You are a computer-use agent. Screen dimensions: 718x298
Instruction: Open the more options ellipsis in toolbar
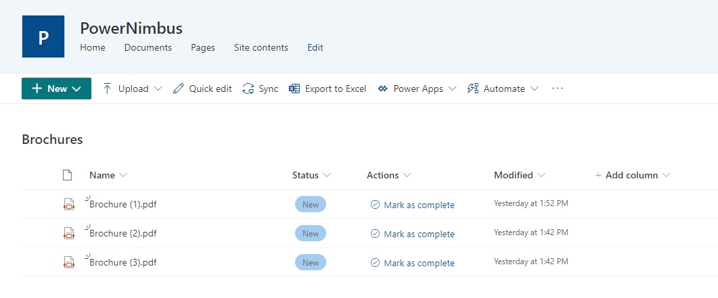558,89
